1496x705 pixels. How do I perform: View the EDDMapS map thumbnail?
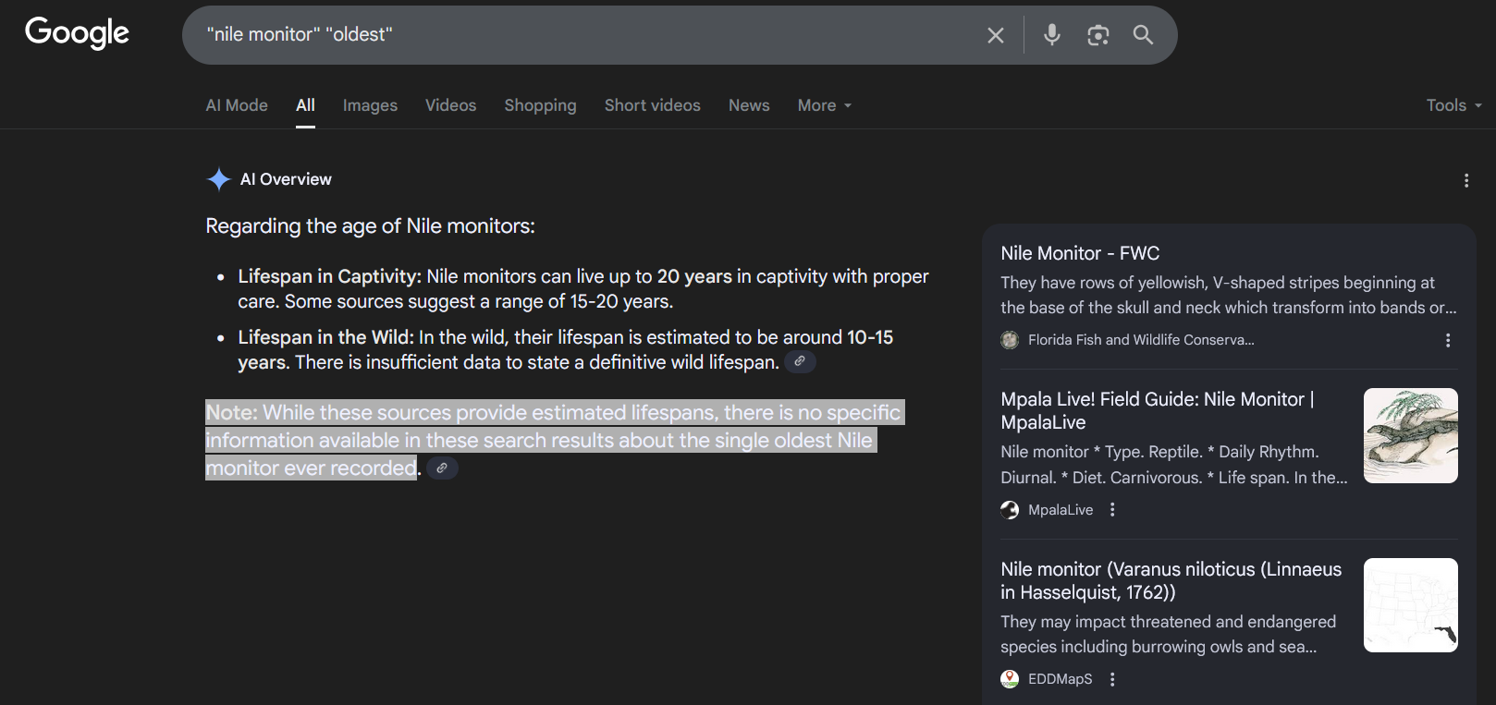pyautogui.click(x=1411, y=605)
